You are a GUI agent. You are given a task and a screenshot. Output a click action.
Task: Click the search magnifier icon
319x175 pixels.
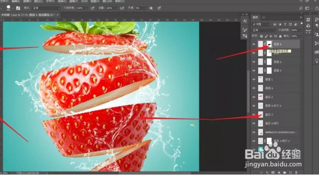[x=301, y=8]
